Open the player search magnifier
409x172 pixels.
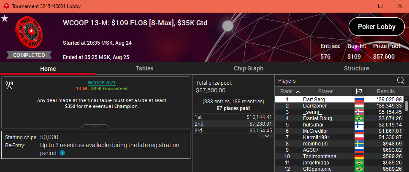click(x=401, y=81)
